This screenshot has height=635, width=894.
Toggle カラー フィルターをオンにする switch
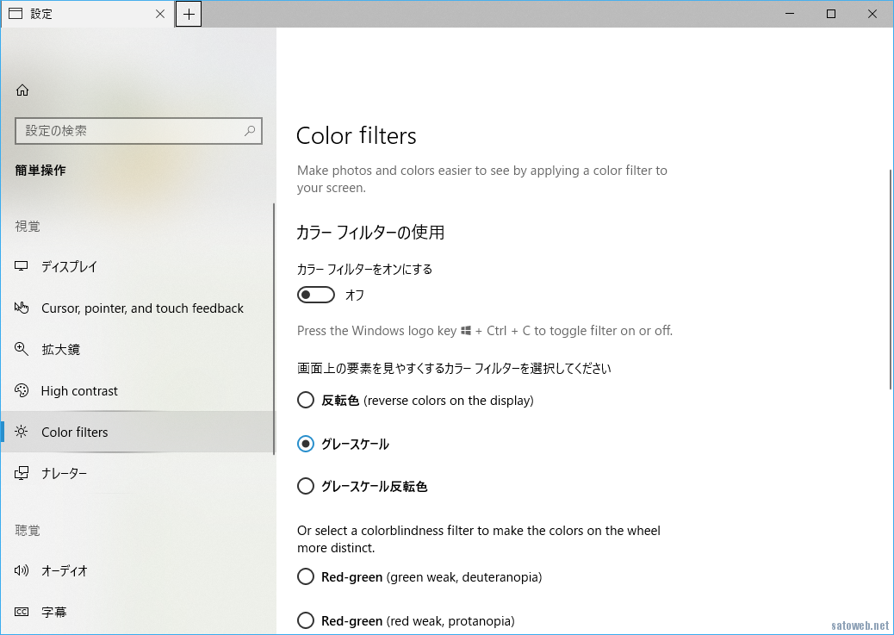pyautogui.click(x=315, y=296)
